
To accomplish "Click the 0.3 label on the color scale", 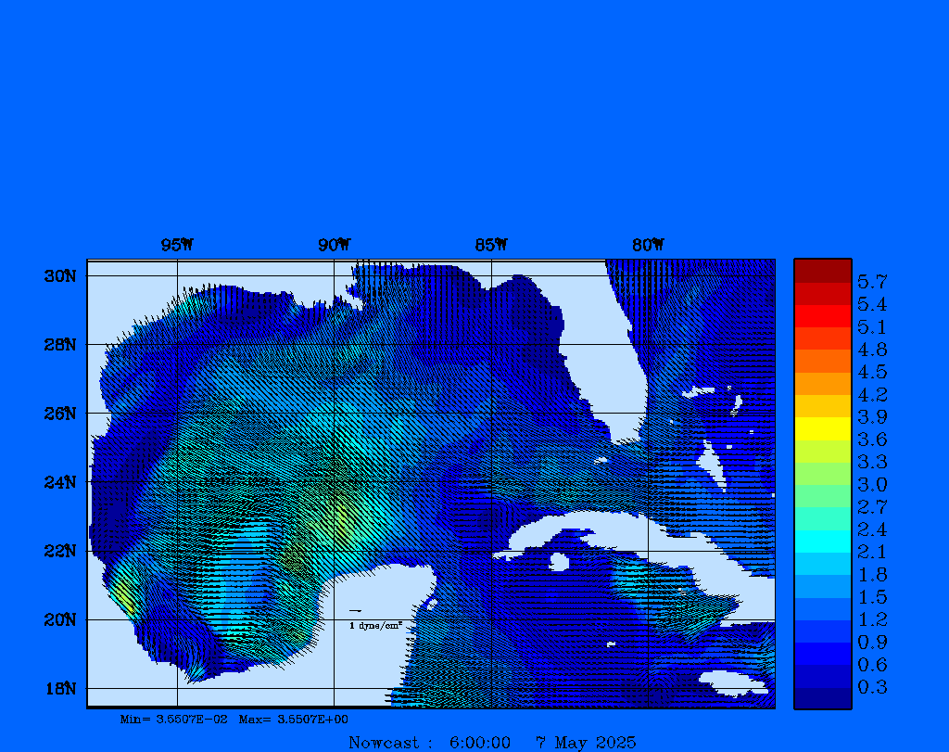I will pos(871,687).
